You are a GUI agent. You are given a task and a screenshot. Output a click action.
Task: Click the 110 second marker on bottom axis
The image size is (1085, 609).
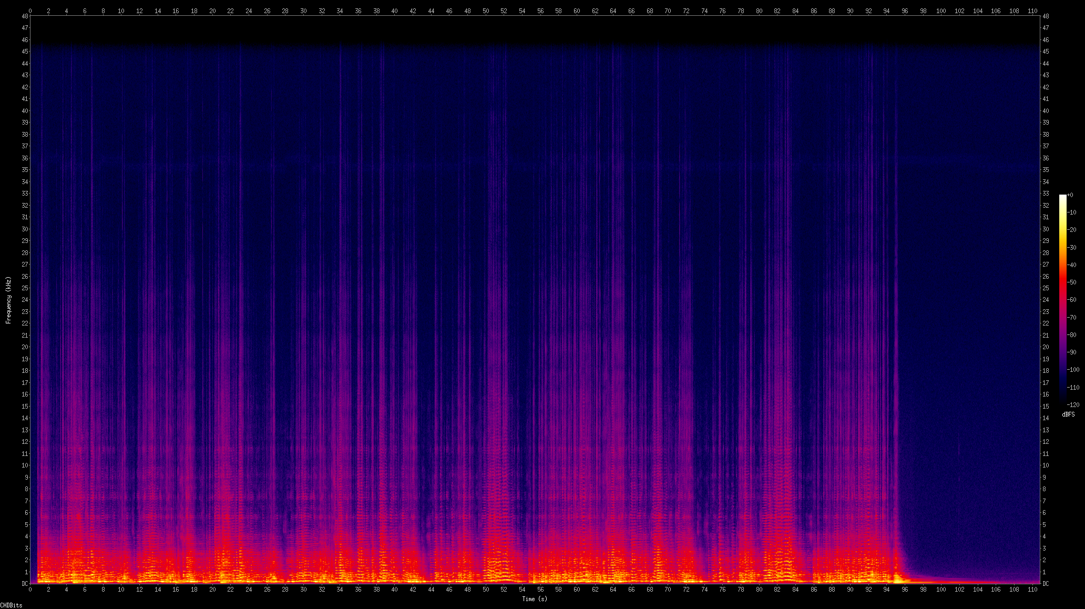1032,590
